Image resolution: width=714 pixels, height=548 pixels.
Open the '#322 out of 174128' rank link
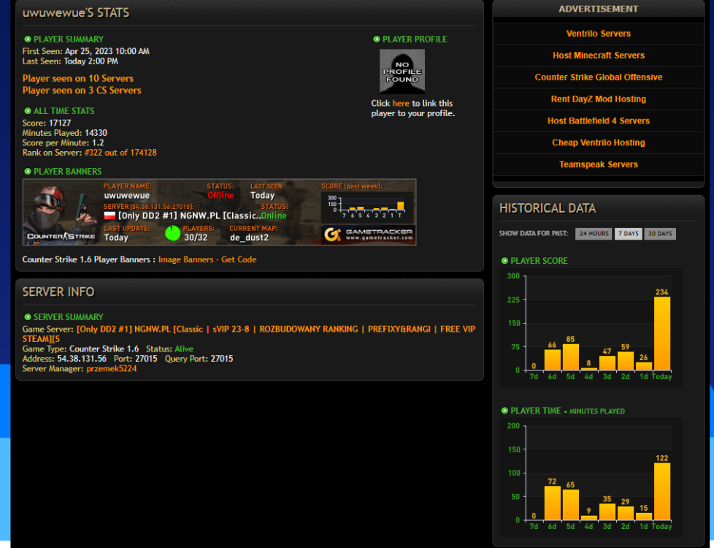(x=120, y=153)
